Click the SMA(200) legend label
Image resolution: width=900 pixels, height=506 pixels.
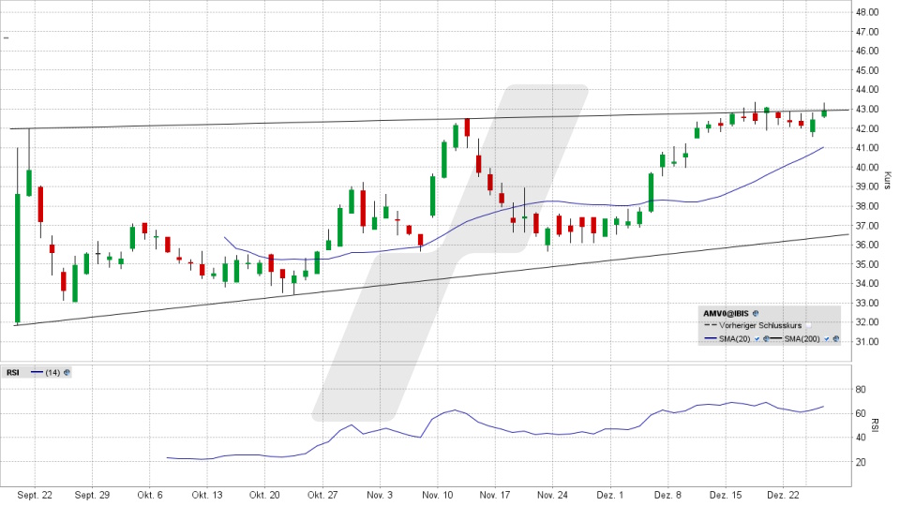coord(802,339)
